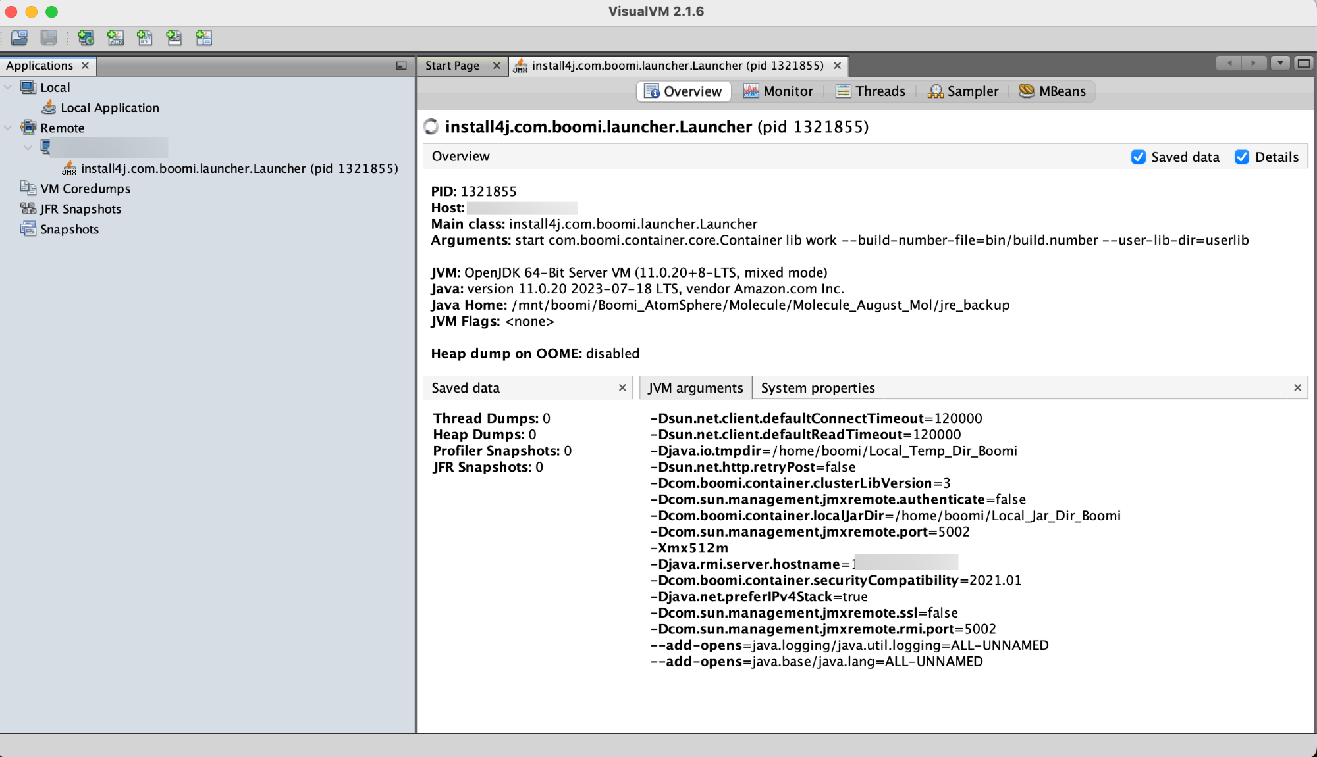1317x757 pixels.
Task: Click the Sampler tab icon
Action: 935,90
